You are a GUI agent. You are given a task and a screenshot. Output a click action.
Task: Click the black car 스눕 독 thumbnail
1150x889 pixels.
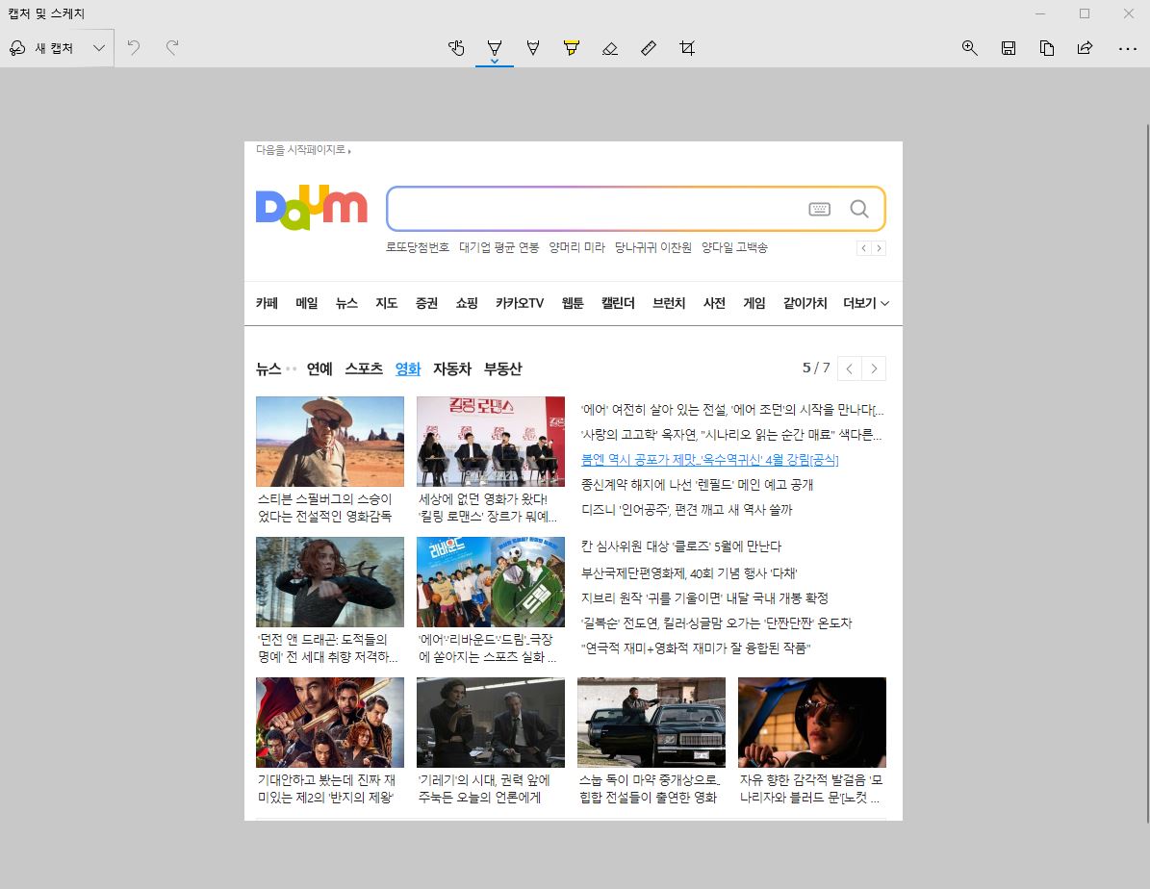point(652,723)
